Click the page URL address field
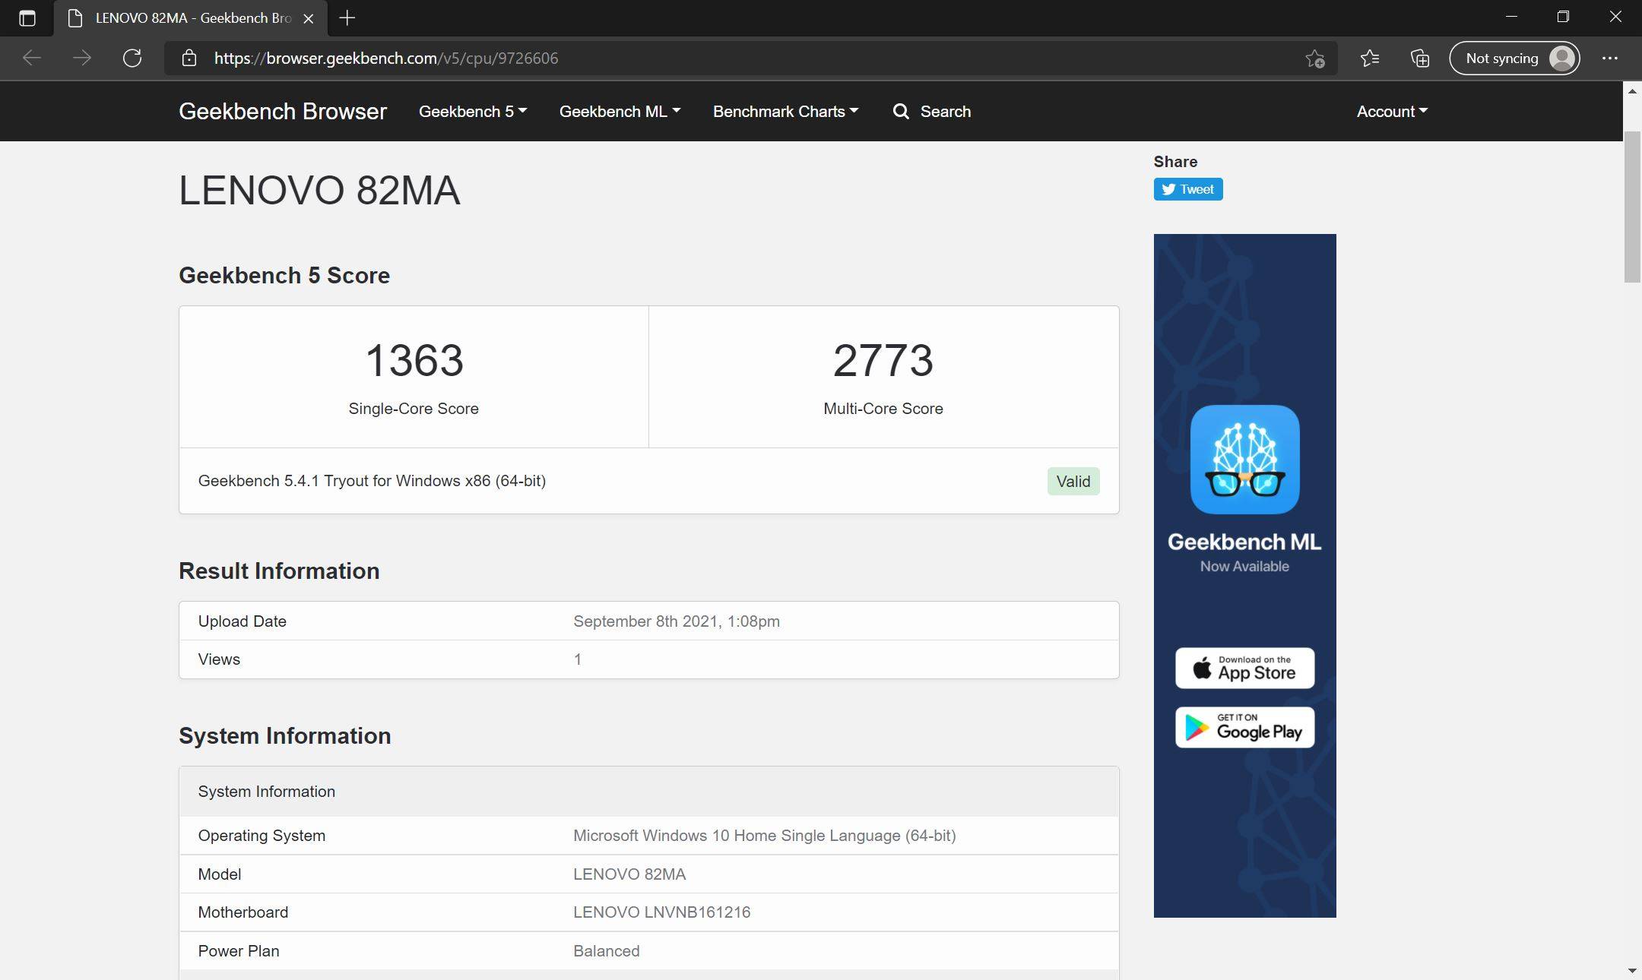 (x=684, y=58)
